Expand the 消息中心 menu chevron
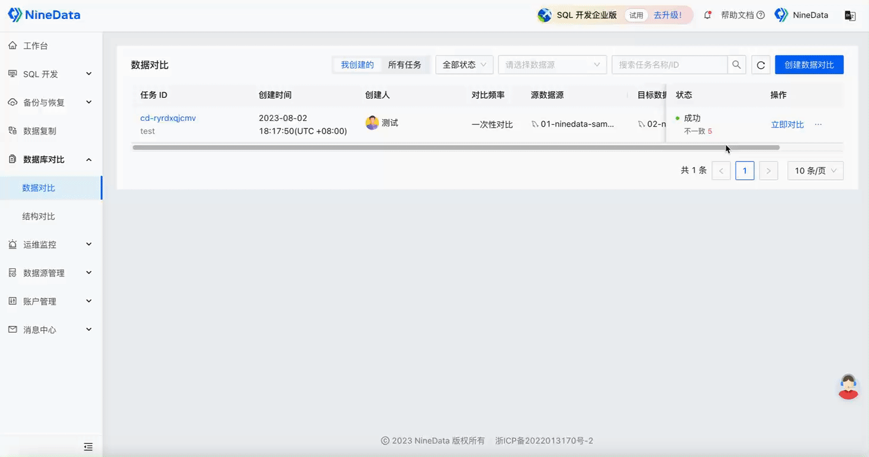This screenshot has width=869, height=457. (89, 330)
